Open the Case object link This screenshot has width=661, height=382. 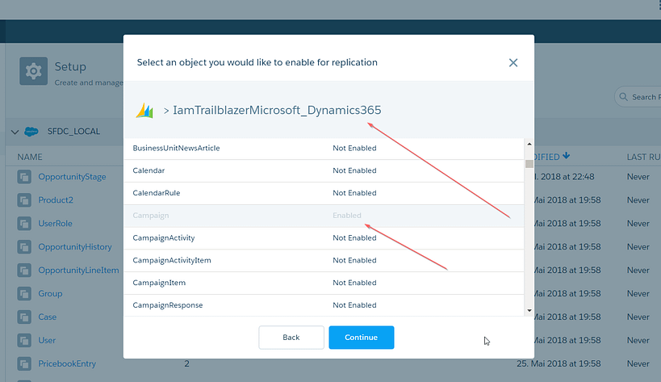click(x=47, y=317)
